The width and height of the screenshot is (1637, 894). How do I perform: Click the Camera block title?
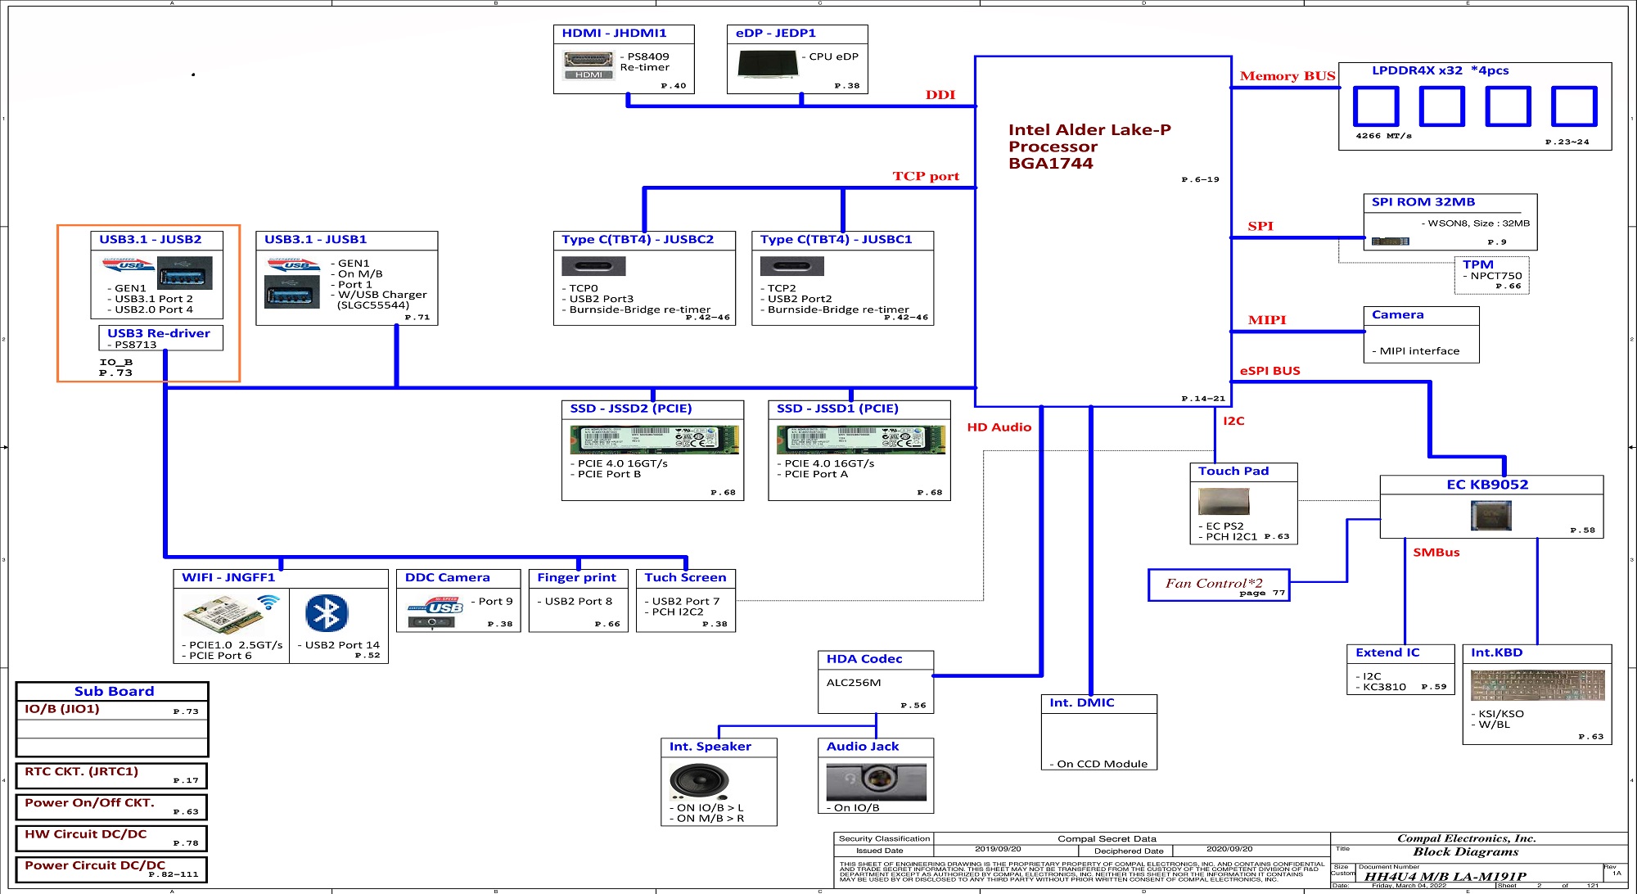coord(1397,314)
